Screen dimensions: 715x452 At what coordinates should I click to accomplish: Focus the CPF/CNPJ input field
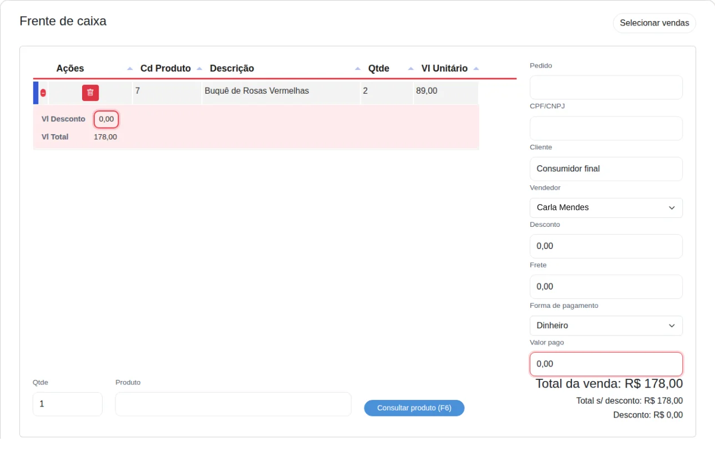606,128
